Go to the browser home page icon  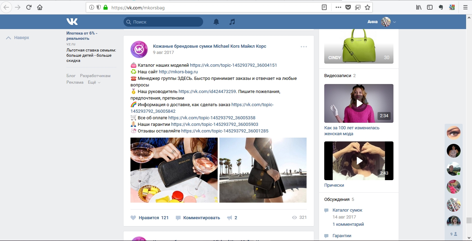(40, 7)
